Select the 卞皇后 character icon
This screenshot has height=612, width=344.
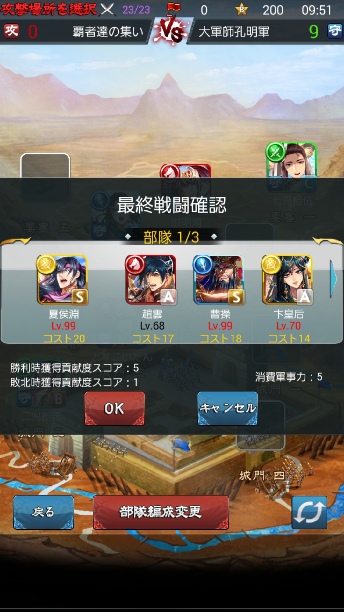(x=287, y=280)
